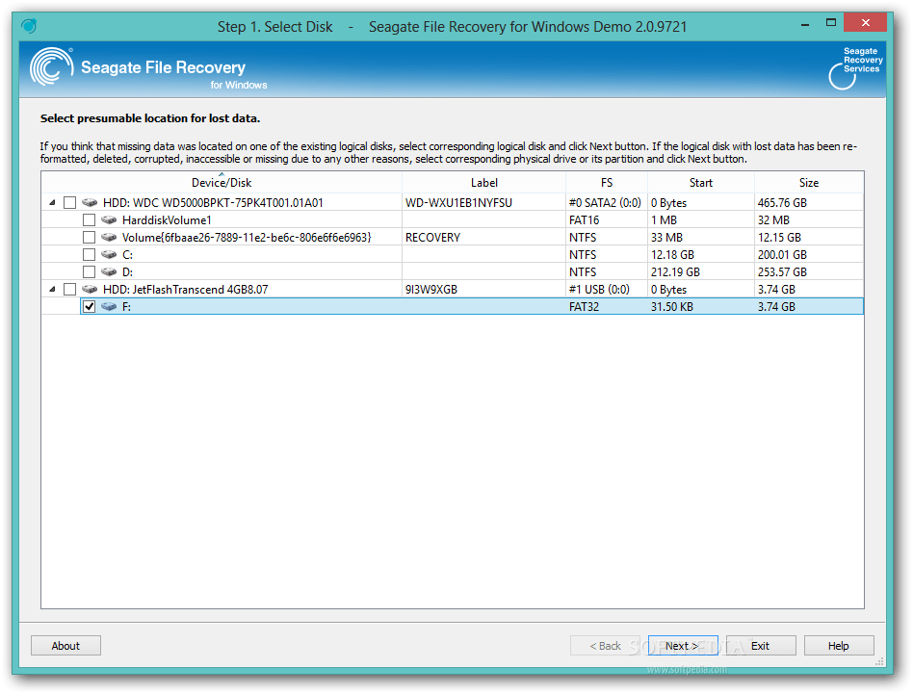The width and height of the screenshot is (913, 694).
Task: Check the HDD WDC WD5000BPKT checkbox
Action: 69,202
